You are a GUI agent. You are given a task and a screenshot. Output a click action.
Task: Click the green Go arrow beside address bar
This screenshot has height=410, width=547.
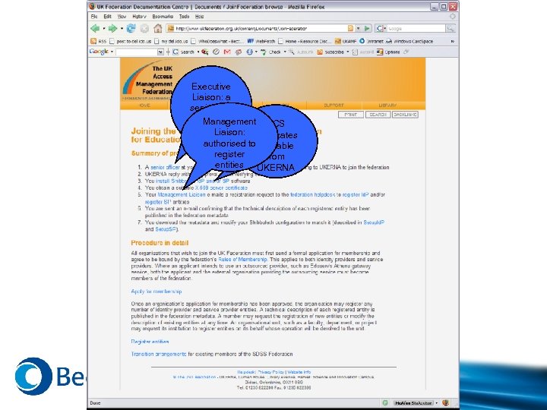(367, 29)
